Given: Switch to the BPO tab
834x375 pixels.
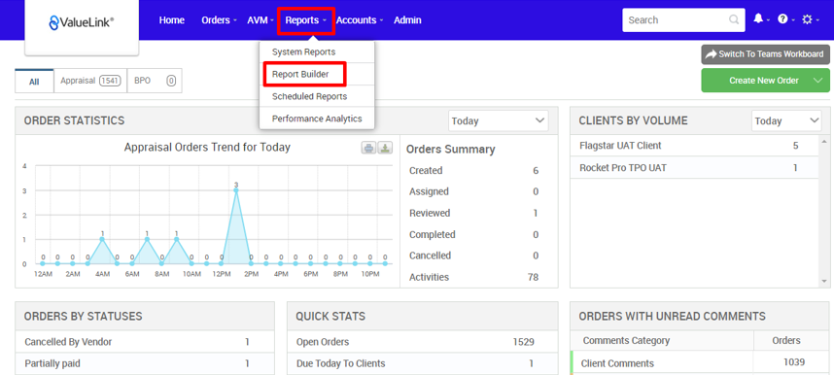Looking at the screenshot, I should click(155, 81).
